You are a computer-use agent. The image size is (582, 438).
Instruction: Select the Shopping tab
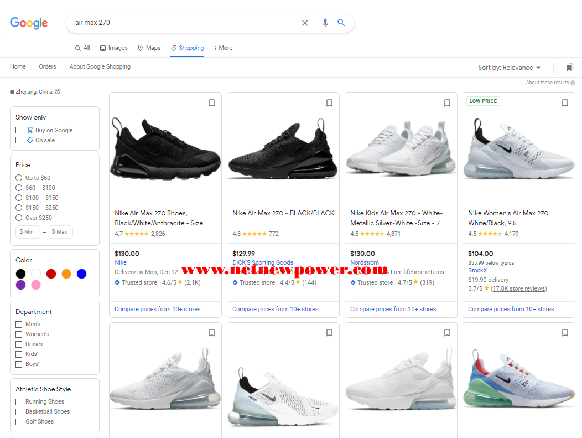(x=188, y=48)
